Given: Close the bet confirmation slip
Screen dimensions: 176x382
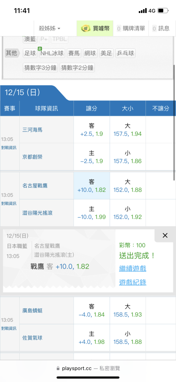Looking at the screenshot, I should pos(165,235).
